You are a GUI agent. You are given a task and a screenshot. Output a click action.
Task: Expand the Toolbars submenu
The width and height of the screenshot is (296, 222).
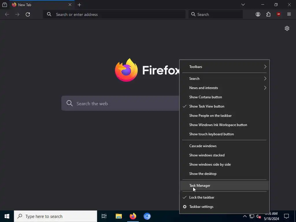pyautogui.click(x=224, y=67)
